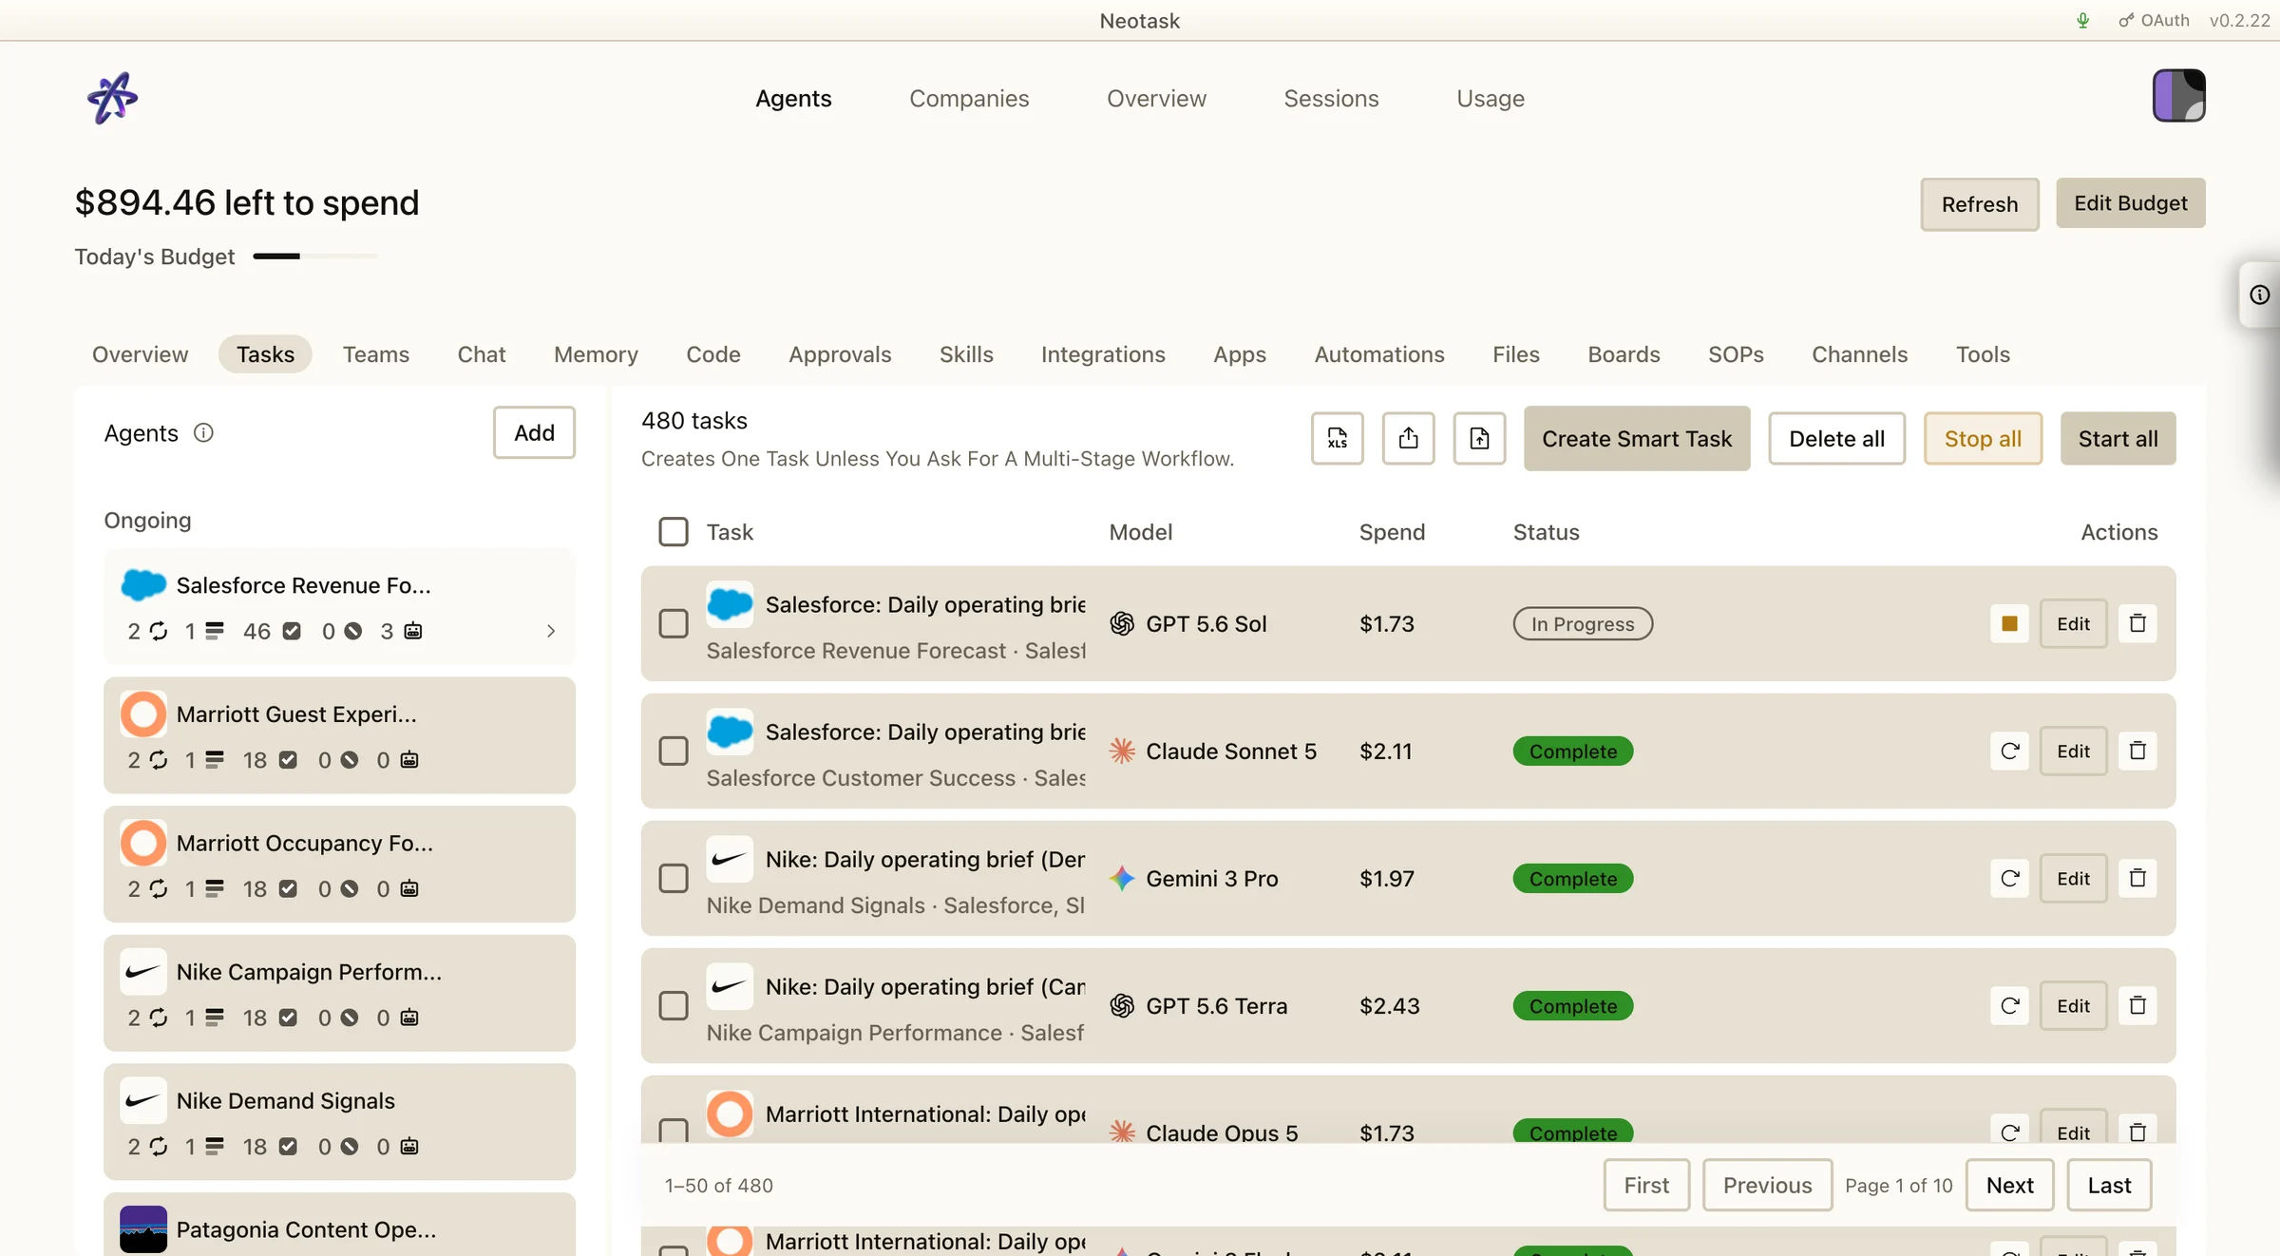Click Today's Budget progress bar
The width and height of the screenshot is (2280, 1256).
click(x=315, y=257)
